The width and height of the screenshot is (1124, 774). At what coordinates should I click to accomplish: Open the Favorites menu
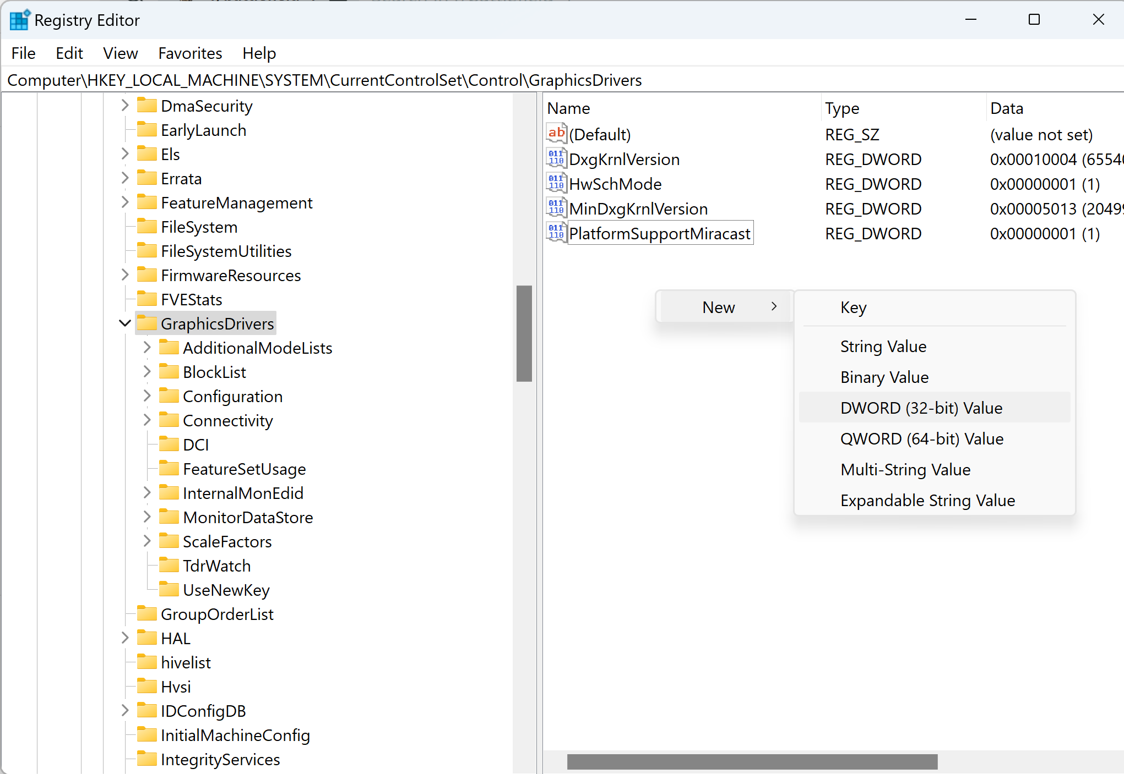pos(190,53)
